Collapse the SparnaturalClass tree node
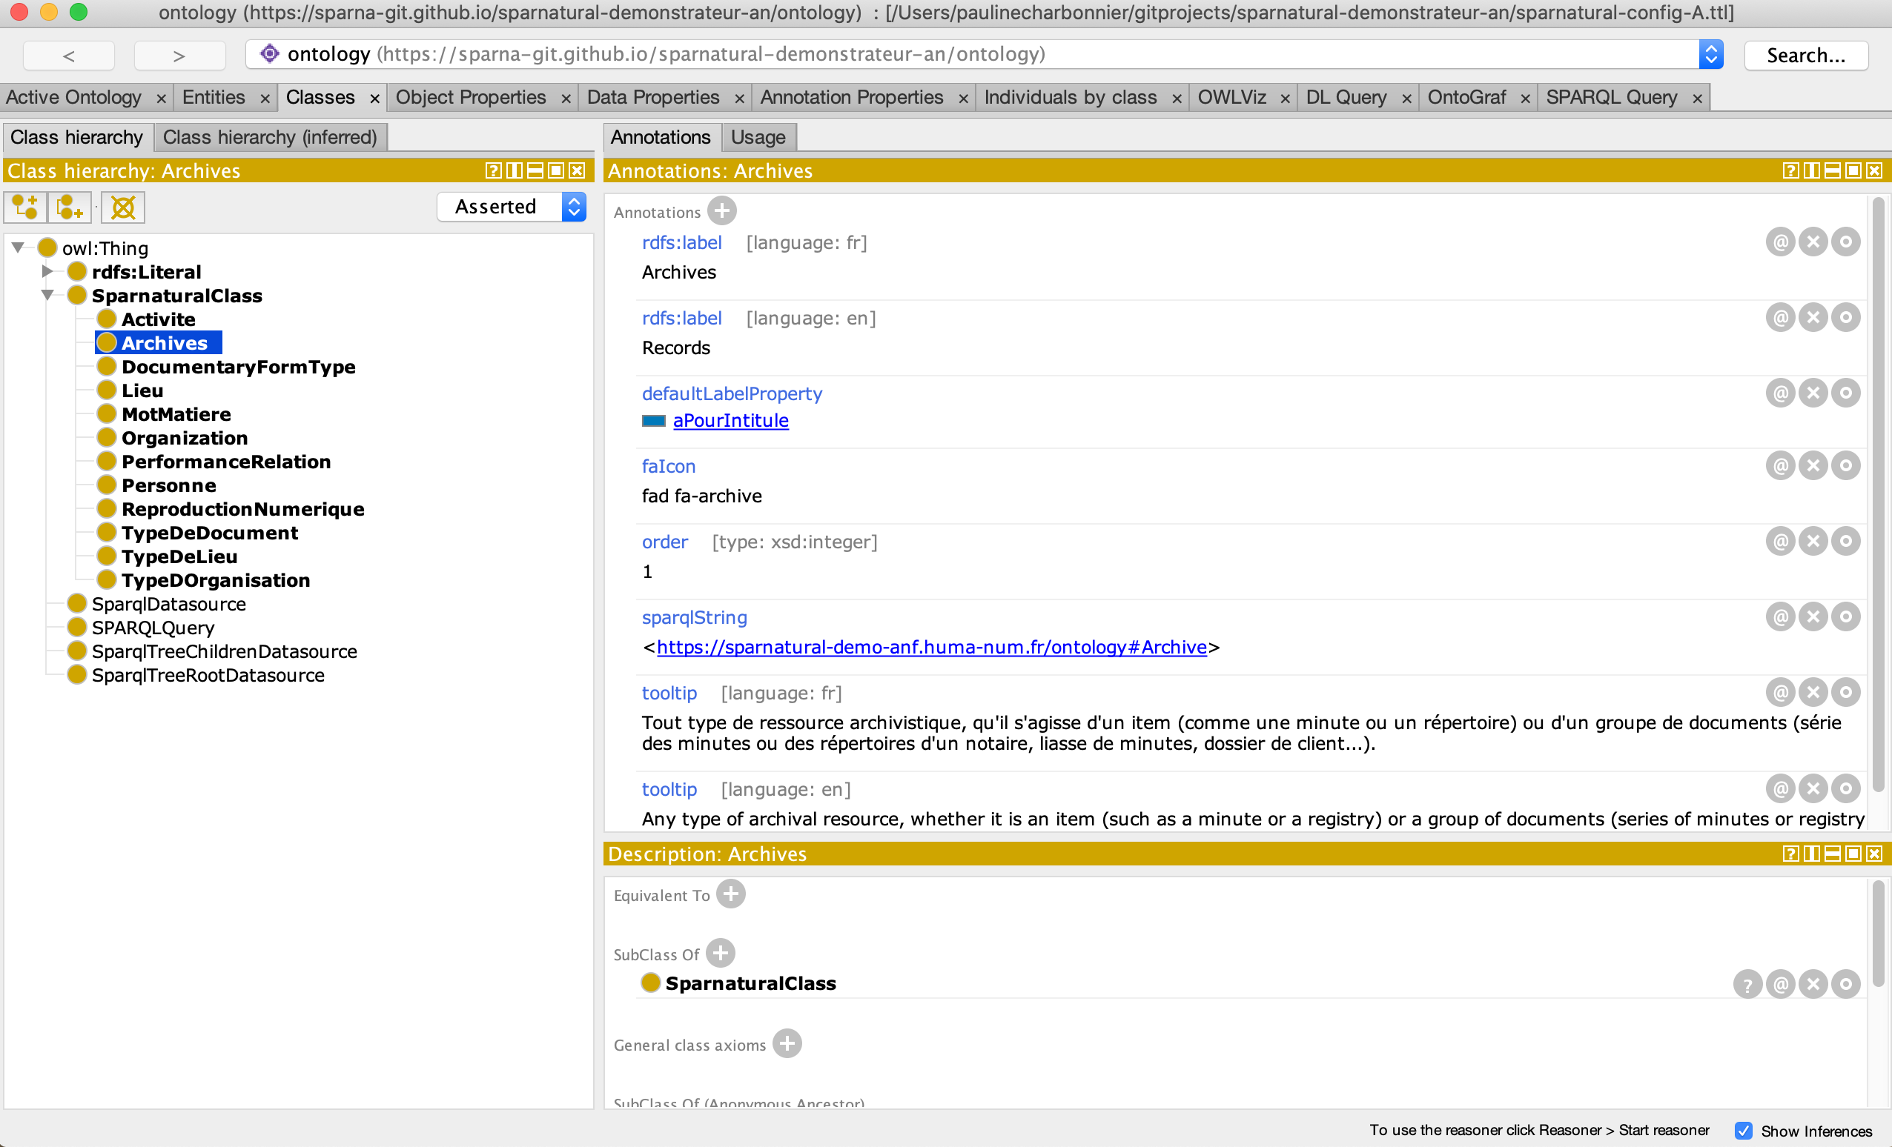 46,295
